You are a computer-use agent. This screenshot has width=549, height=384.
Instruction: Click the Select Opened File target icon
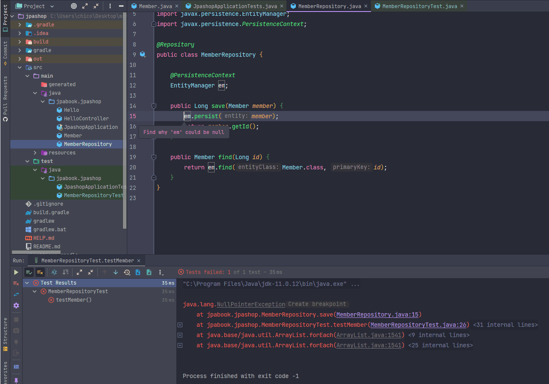coord(74,6)
